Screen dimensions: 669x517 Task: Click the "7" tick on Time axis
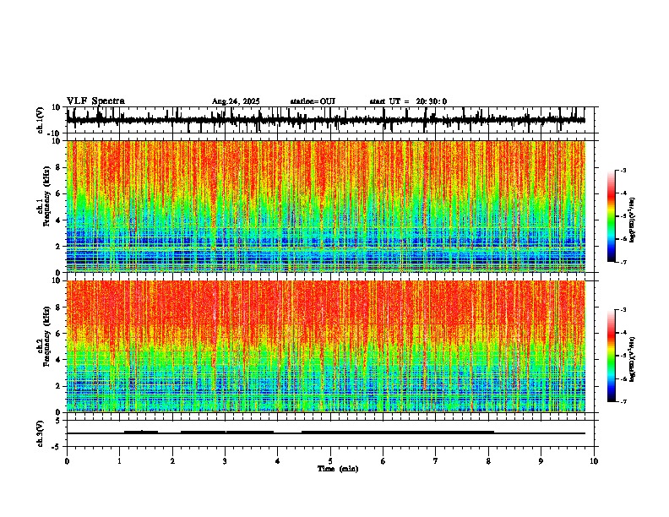coord(436,461)
